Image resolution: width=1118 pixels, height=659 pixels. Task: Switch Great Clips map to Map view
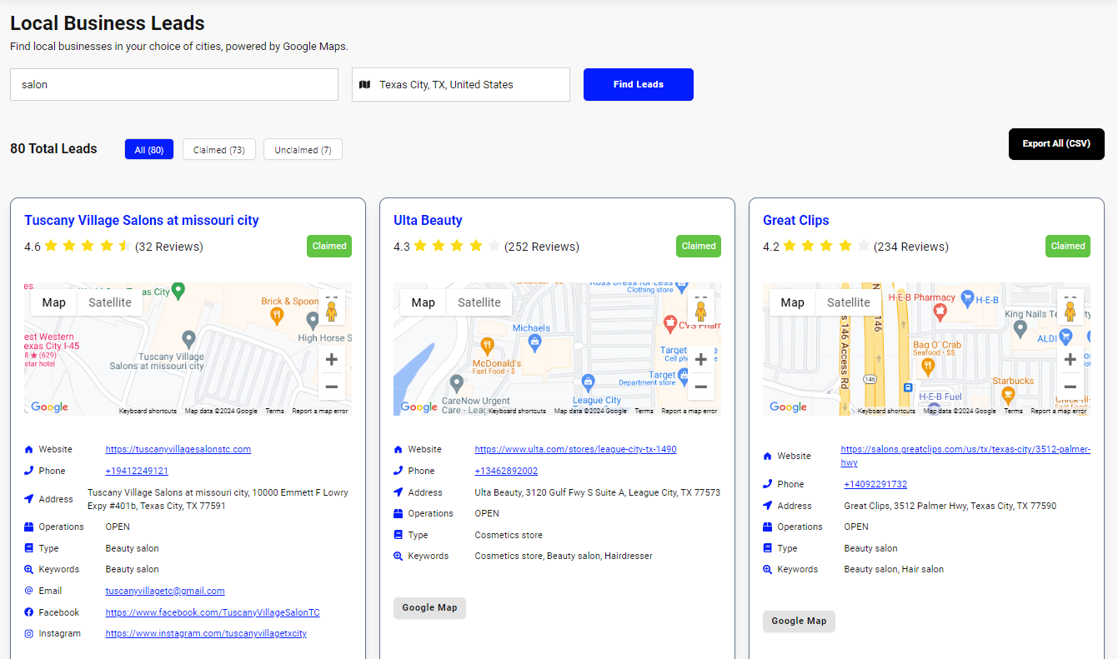(792, 302)
